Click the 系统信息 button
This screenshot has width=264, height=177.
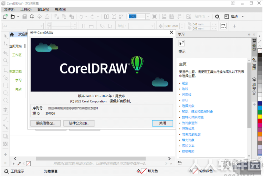45,123
